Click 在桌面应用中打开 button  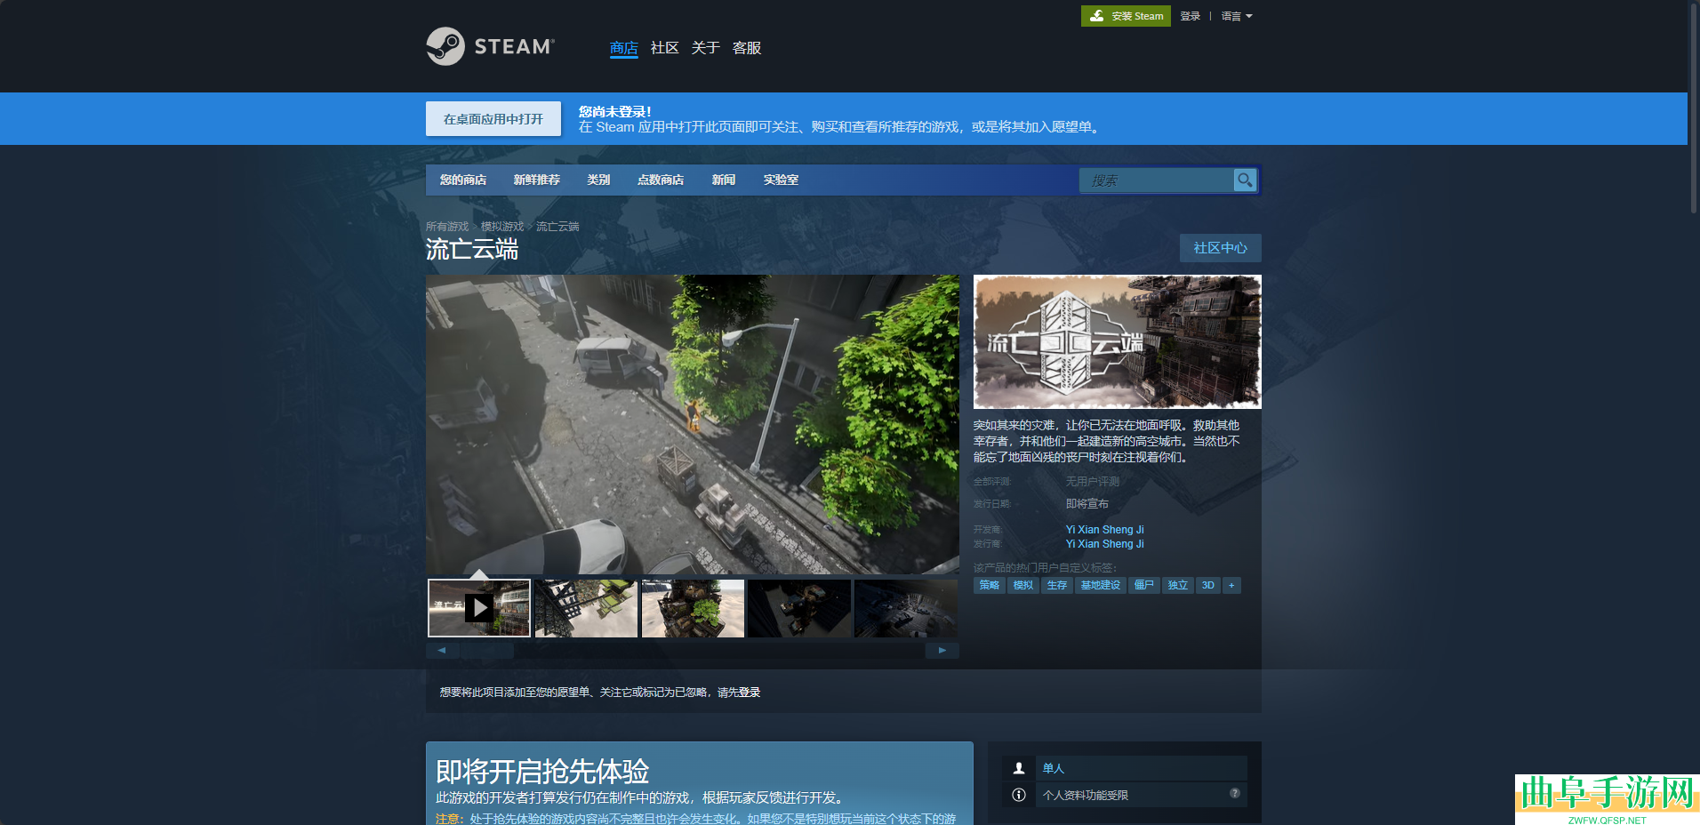tap(493, 119)
